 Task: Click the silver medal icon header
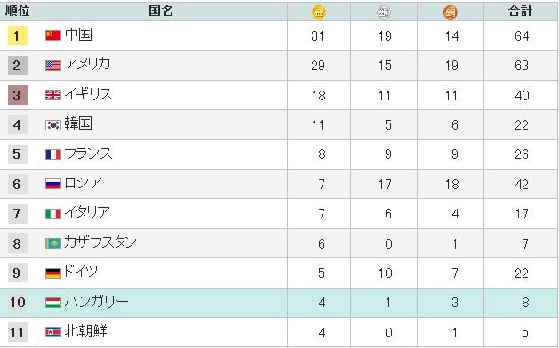point(384,12)
